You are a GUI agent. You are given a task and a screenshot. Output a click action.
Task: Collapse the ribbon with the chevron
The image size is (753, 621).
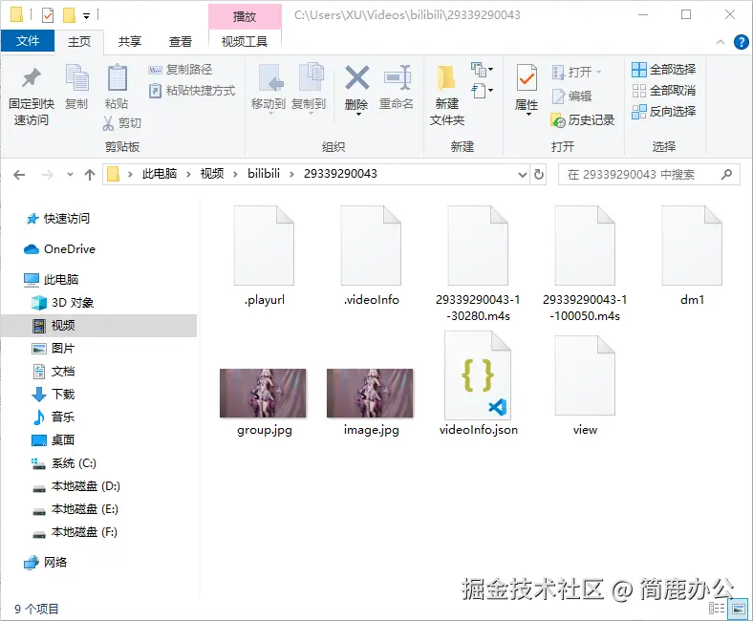click(x=721, y=42)
